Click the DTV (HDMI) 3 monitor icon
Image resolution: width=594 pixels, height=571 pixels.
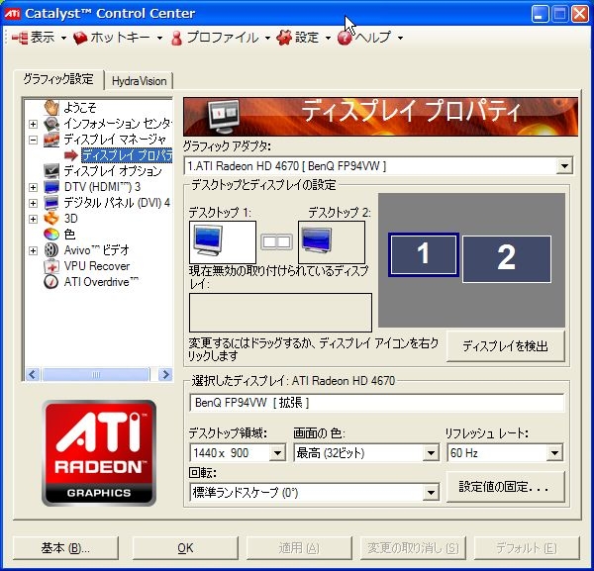(x=51, y=187)
